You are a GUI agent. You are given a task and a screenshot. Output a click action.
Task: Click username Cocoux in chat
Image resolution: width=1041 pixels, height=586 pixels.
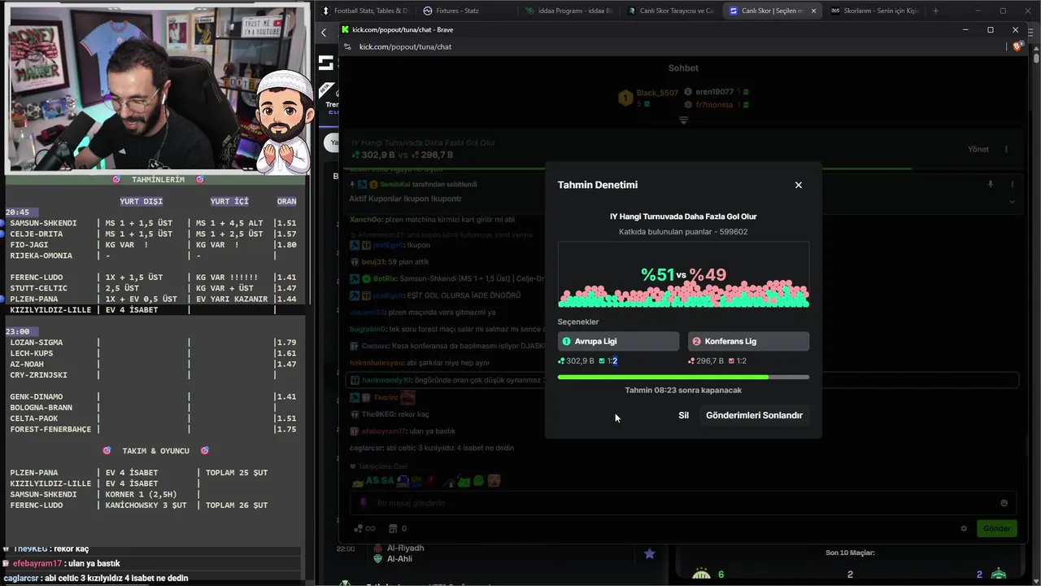(375, 346)
